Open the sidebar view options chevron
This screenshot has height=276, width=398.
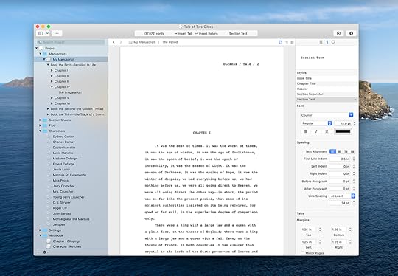tap(47, 33)
